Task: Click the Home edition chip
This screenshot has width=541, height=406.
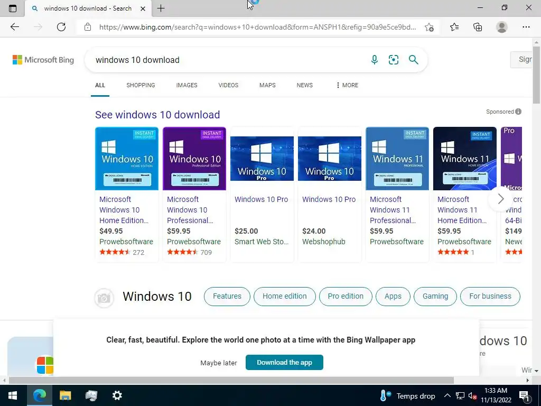Action: pyautogui.click(x=285, y=296)
